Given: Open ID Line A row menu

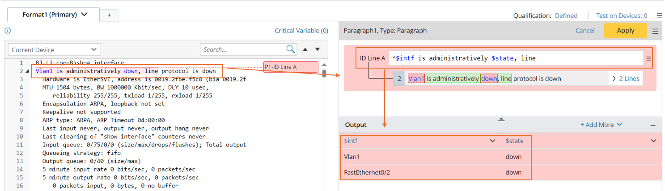Looking at the screenshot, I should 648,58.
